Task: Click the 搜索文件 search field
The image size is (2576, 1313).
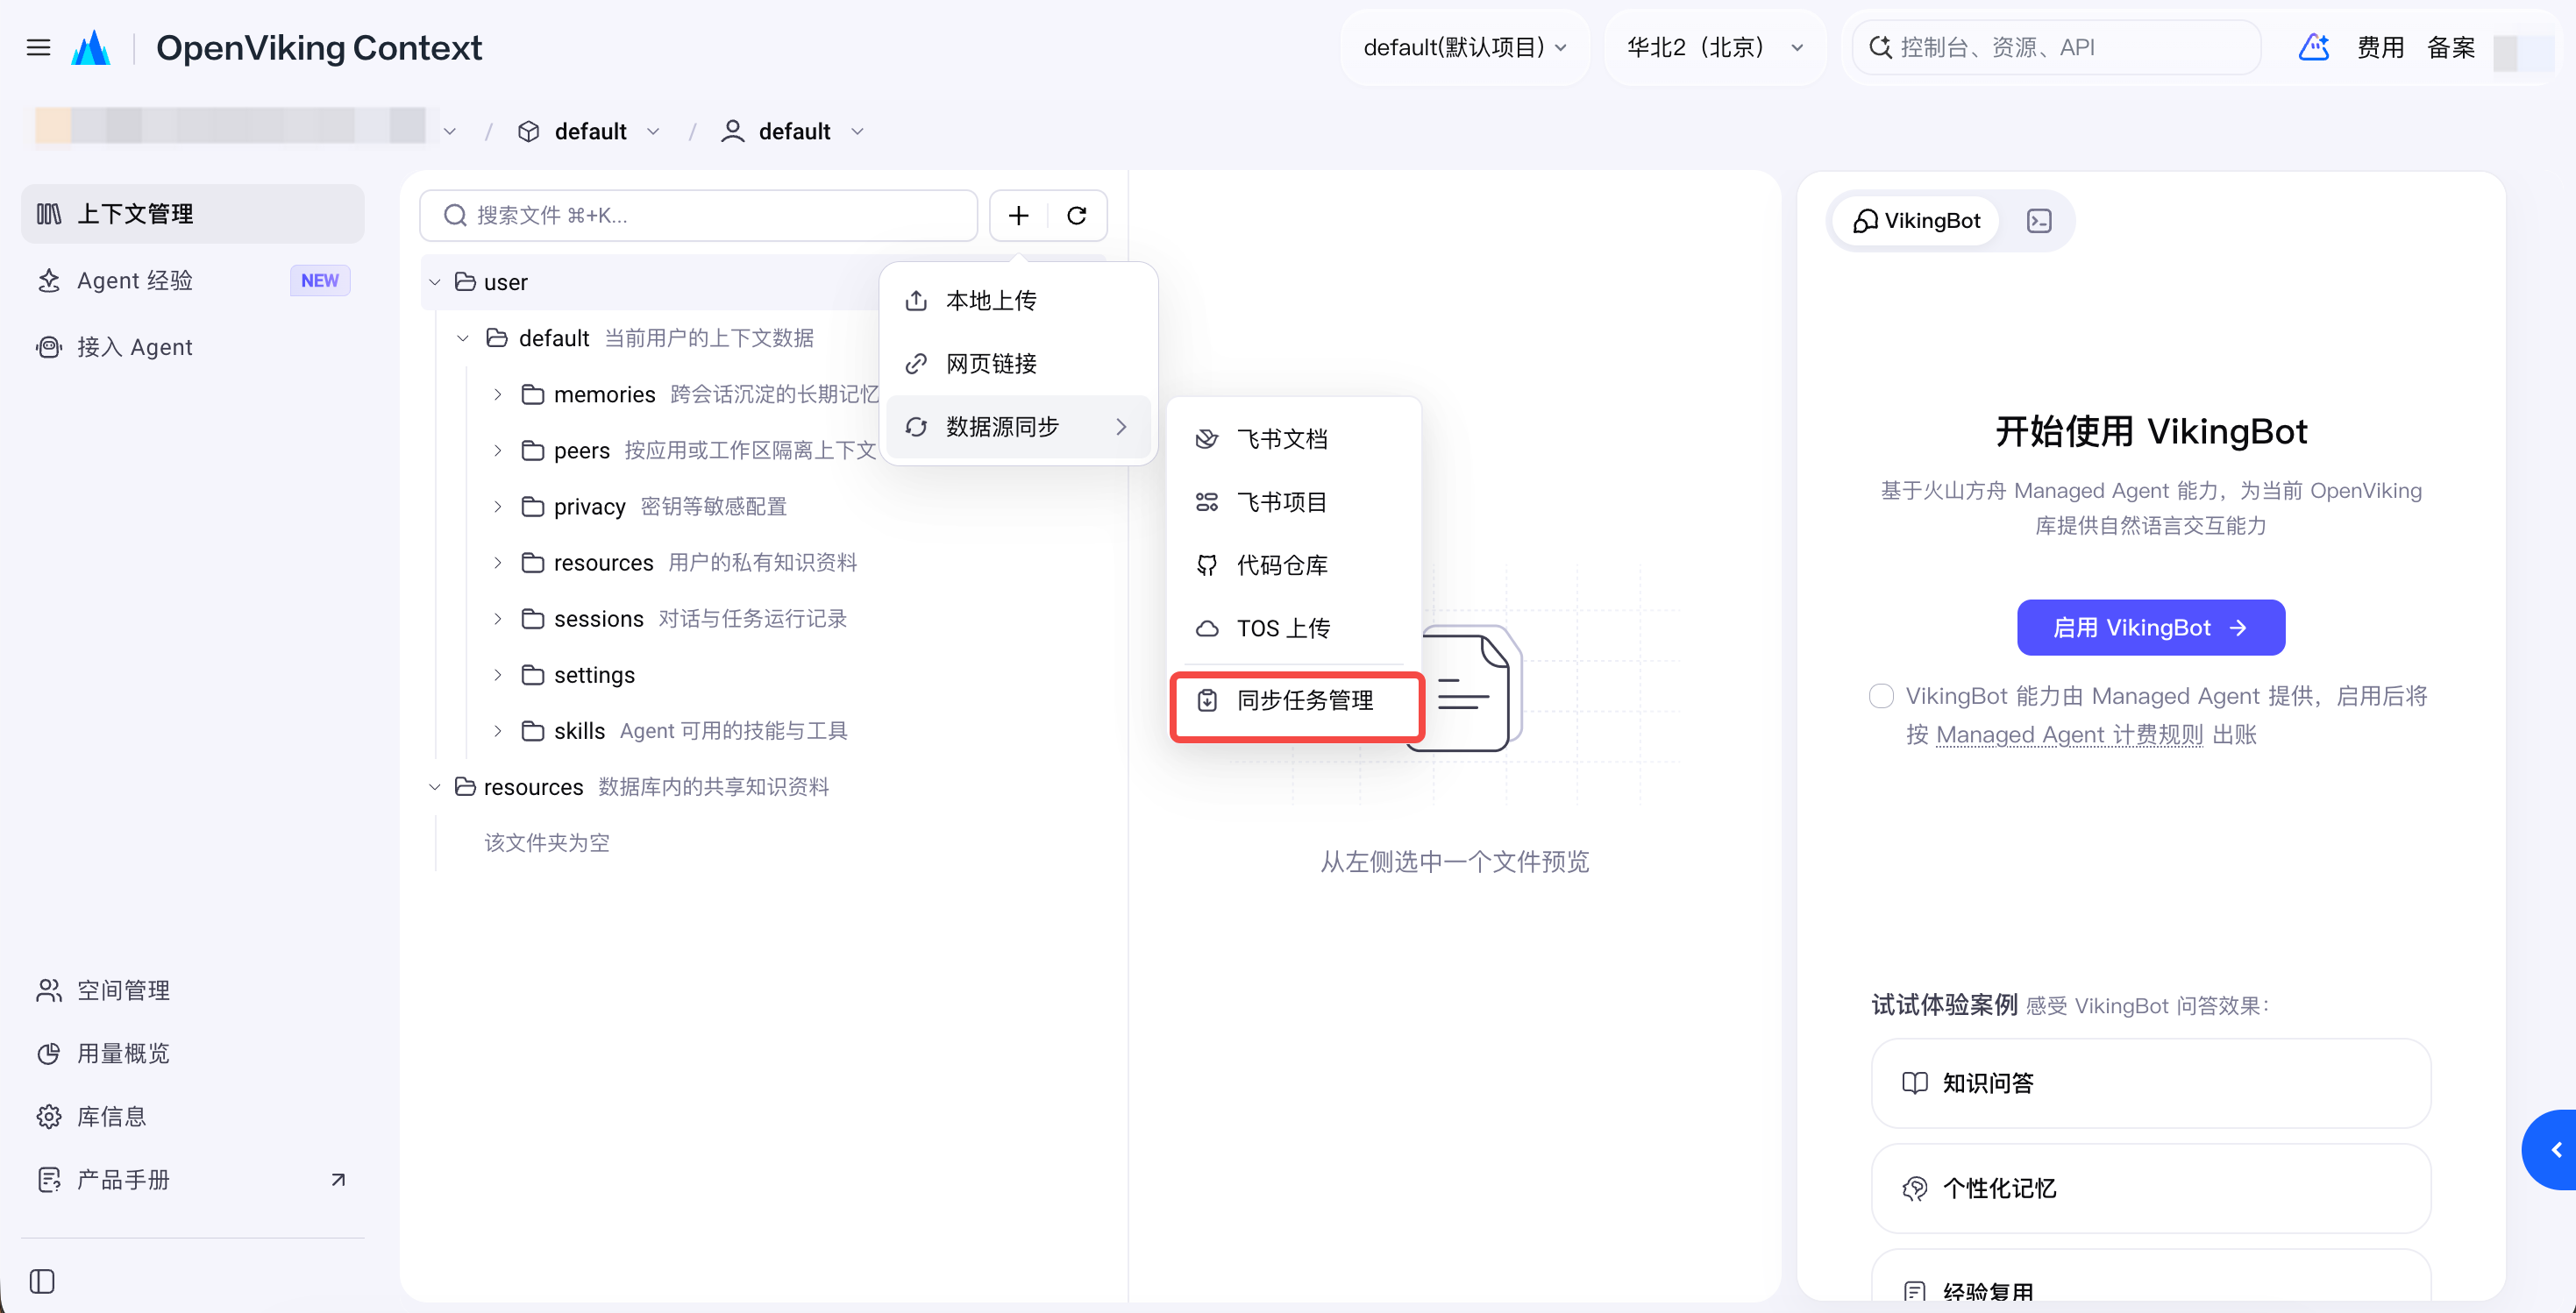Action: tap(698, 215)
